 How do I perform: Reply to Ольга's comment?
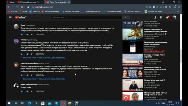coord(40,34)
